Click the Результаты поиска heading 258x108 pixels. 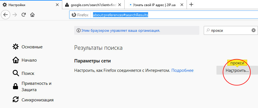(x=98, y=48)
